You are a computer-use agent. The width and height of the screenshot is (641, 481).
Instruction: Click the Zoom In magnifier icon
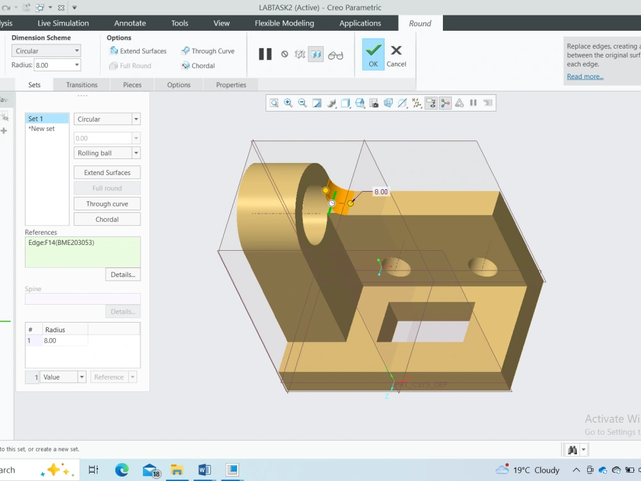pos(288,103)
